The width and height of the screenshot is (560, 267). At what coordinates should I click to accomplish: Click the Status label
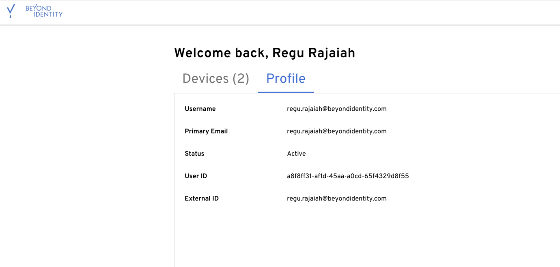(194, 154)
